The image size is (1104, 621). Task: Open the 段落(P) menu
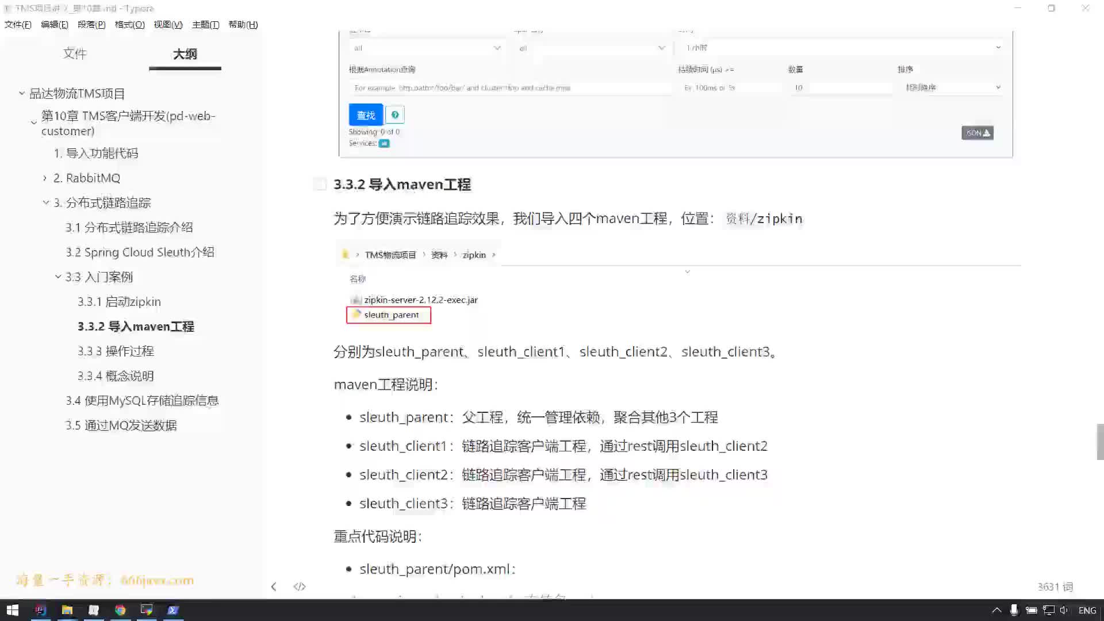pos(91,24)
